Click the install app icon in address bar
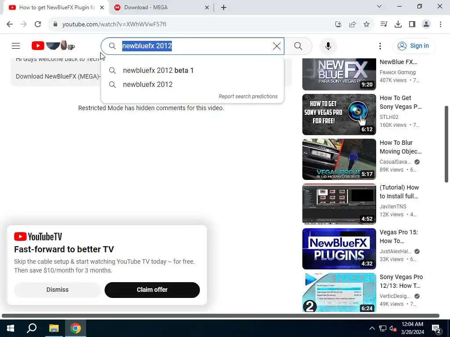The height and width of the screenshot is (337, 450). pos(338,25)
